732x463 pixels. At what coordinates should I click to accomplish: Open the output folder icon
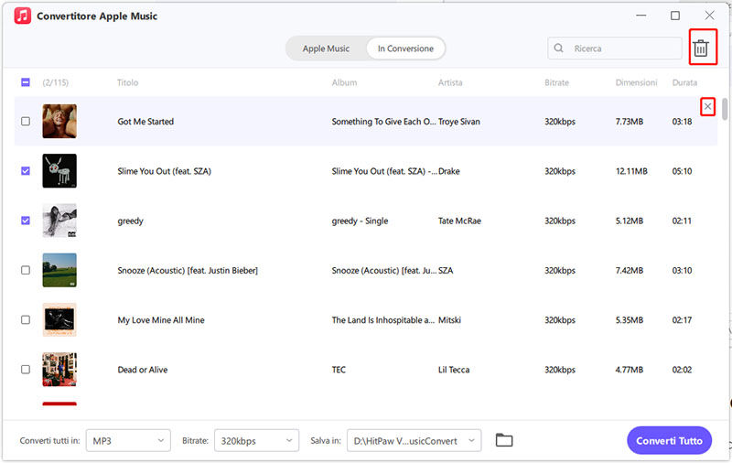(504, 440)
